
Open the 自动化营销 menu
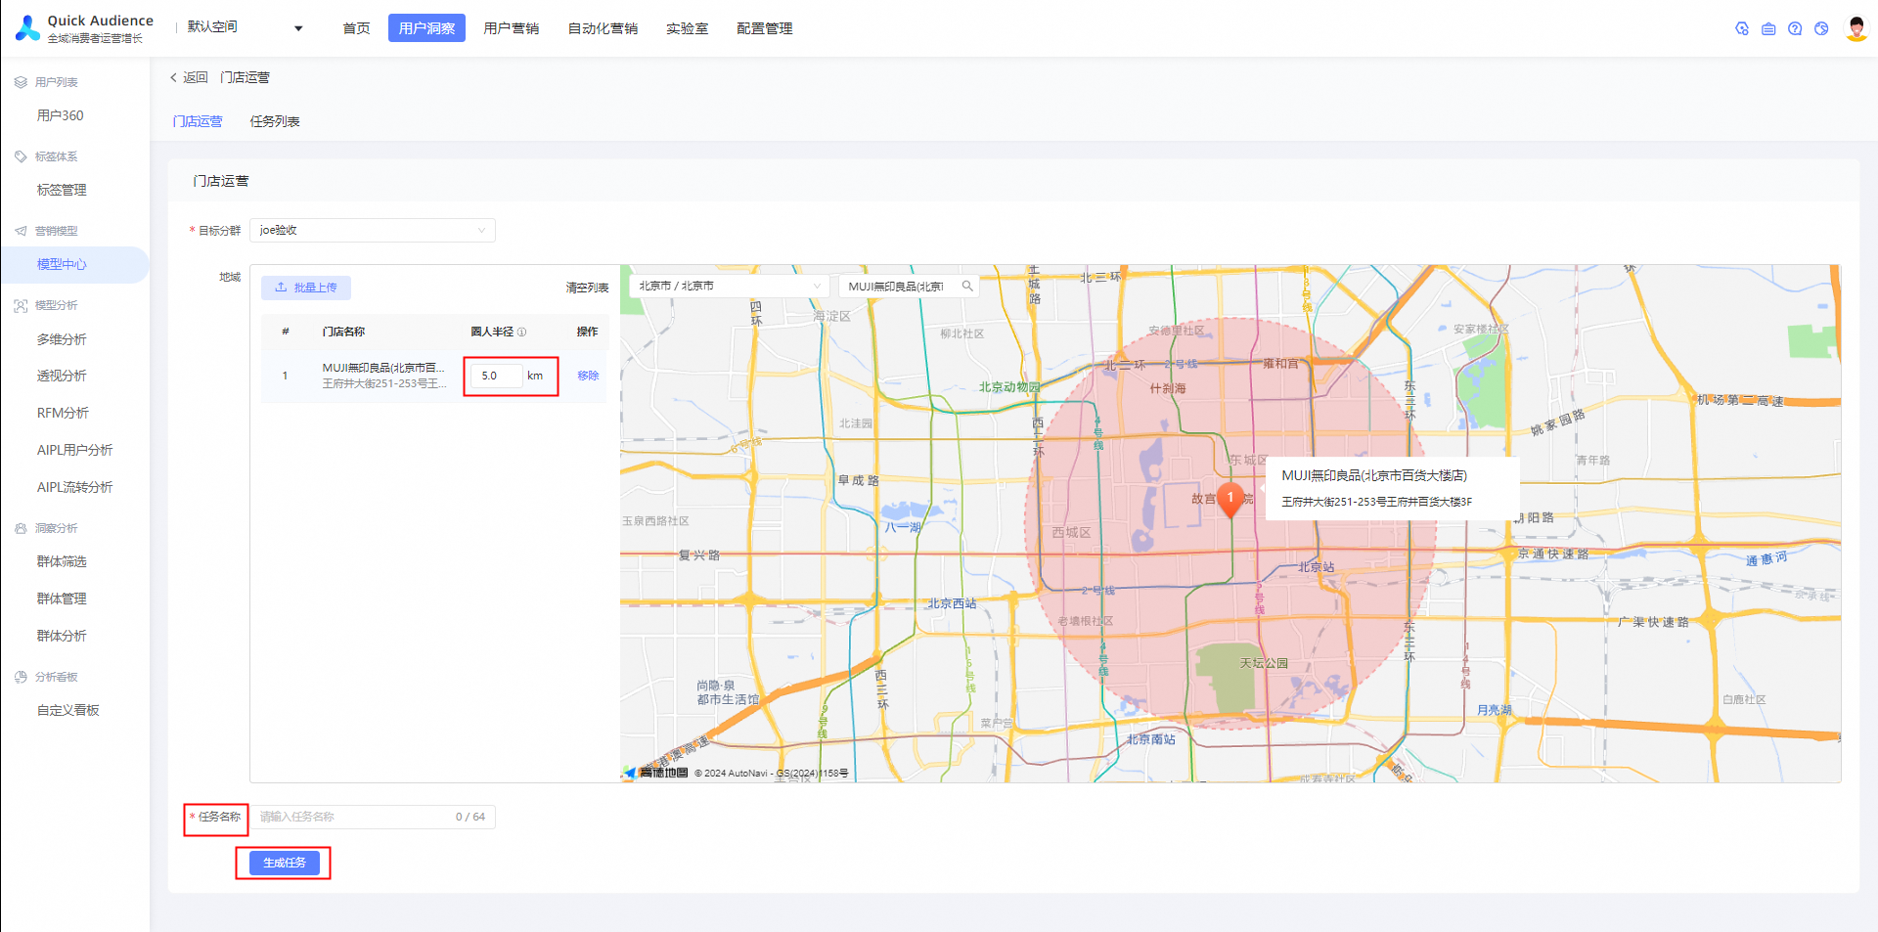click(603, 28)
